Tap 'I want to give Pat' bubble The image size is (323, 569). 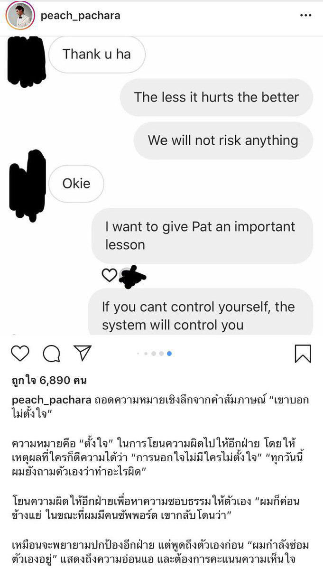pos(202,236)
